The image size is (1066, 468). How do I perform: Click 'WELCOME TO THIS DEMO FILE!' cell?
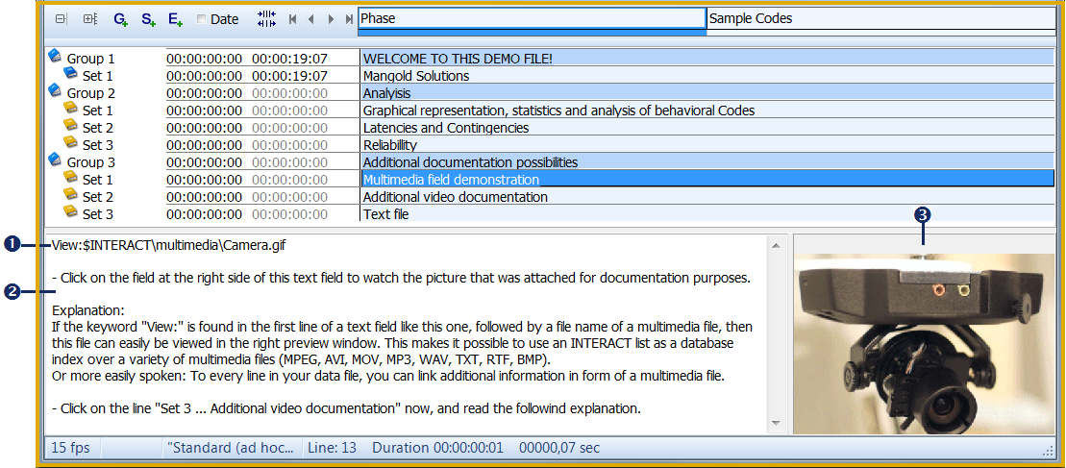click(x=707, y=59)
